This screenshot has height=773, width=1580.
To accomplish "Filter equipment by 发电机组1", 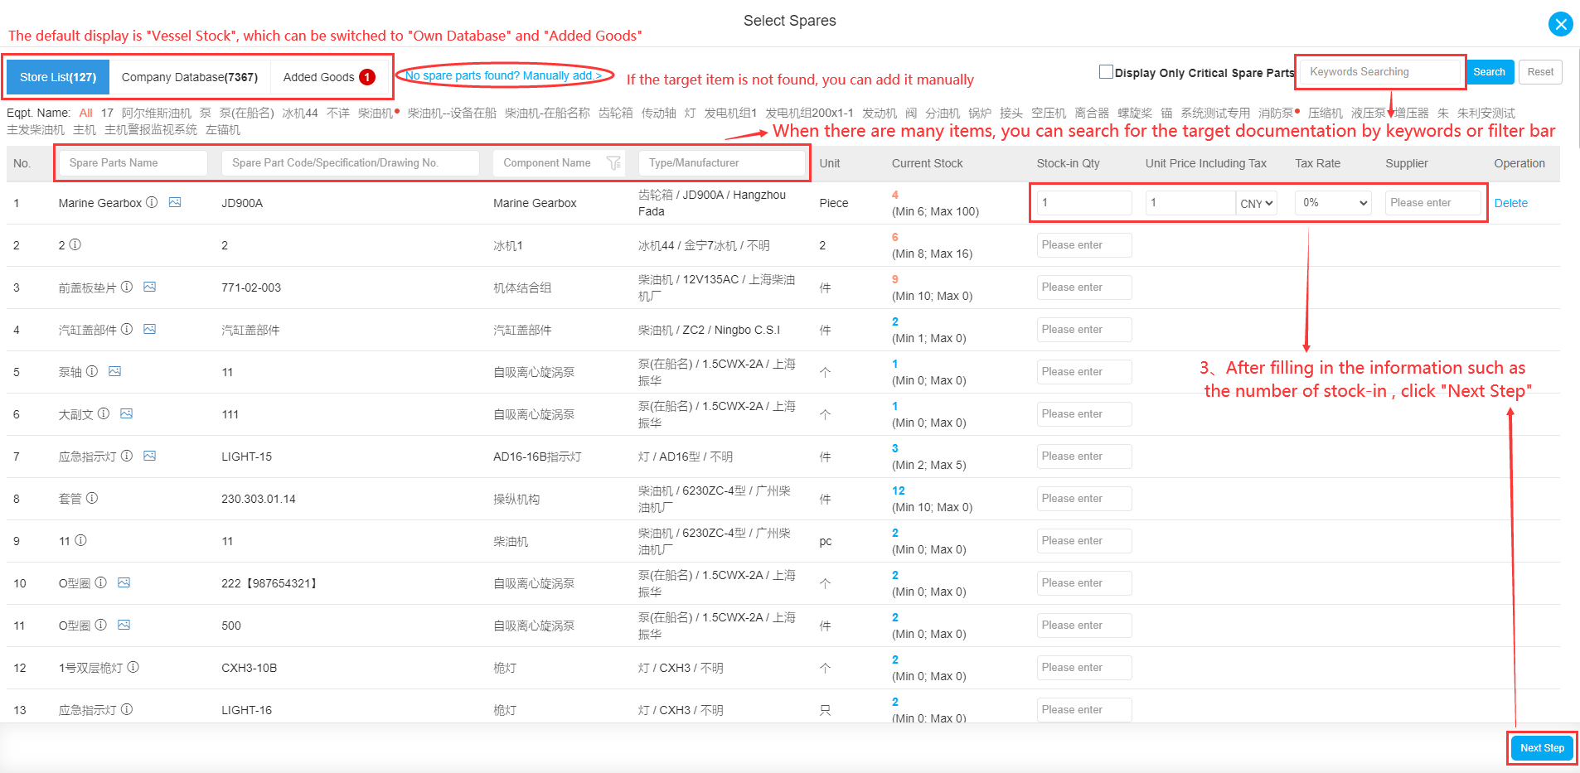I will coord(730,113).
